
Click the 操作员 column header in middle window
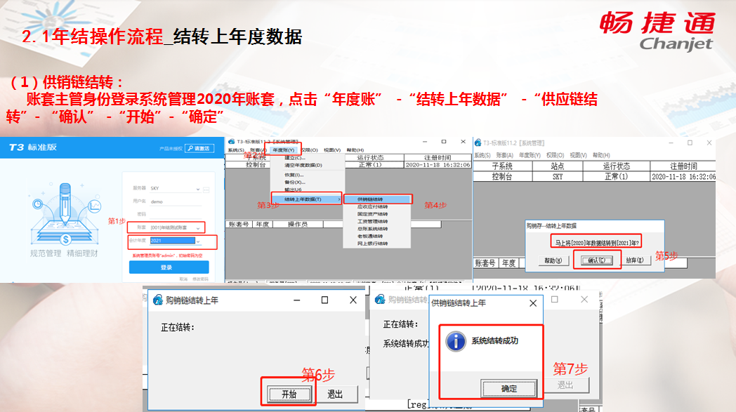pos(298,225)
